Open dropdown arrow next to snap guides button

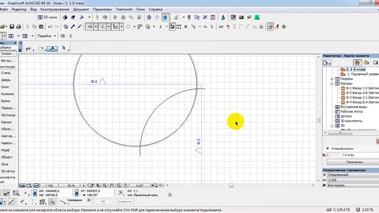[x=108, y=27]
